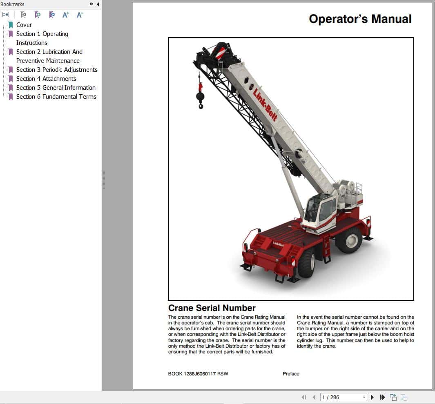The width and height of the screenshot is (435, 404).
Task: Click the go-to-current-bookmark icon
Action: click(x=51, y=15)
